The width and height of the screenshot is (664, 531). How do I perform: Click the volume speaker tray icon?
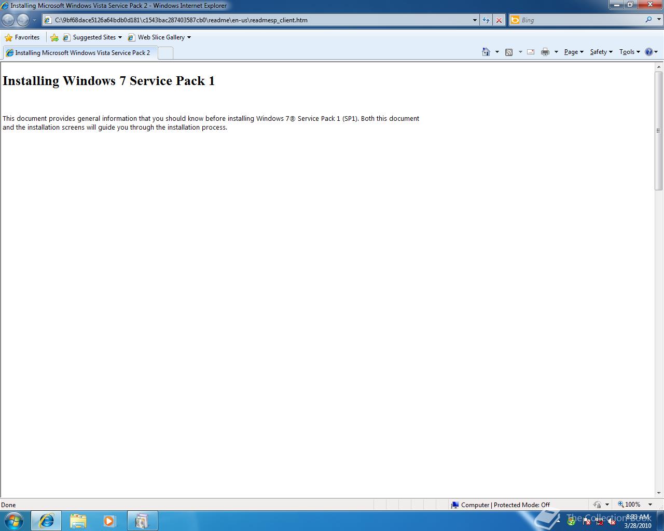pyautogui.click(x=612, y=522)
